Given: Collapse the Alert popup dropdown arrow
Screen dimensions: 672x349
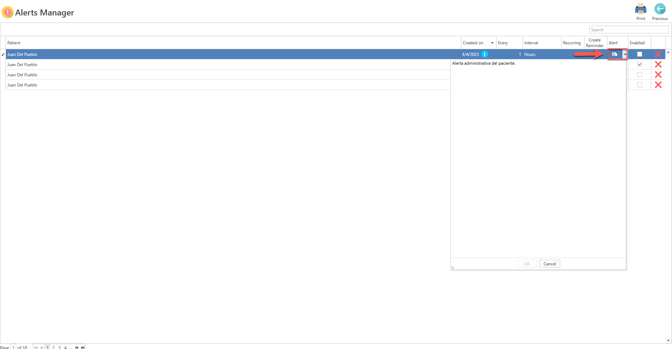Looking at the screenshot, I should (625, 54).
